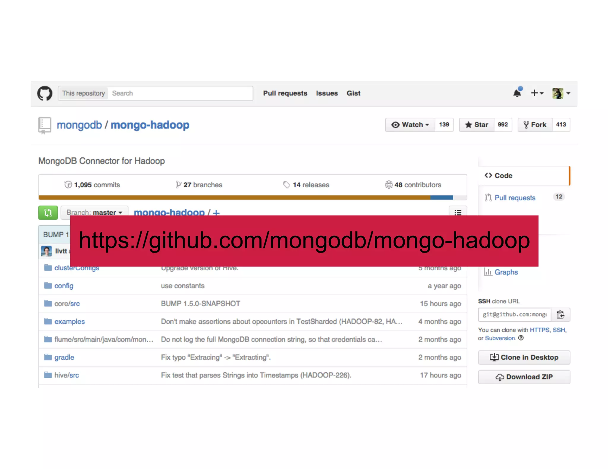Viewport: 608px width, 469px height.
Task: Fork the mongo-hadoop repository
Action: [535, 125]
